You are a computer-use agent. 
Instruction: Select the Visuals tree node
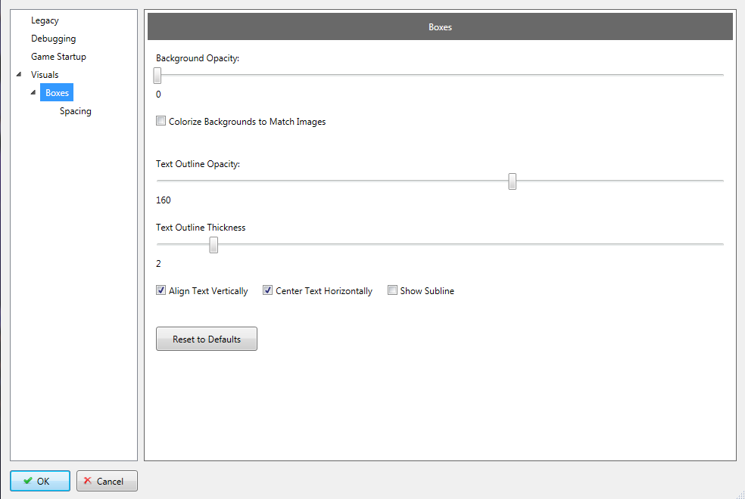[45, 74]
